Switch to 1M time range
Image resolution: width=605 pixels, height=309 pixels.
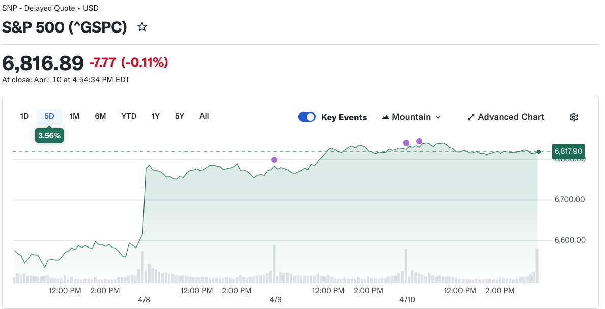coord(74,116)
